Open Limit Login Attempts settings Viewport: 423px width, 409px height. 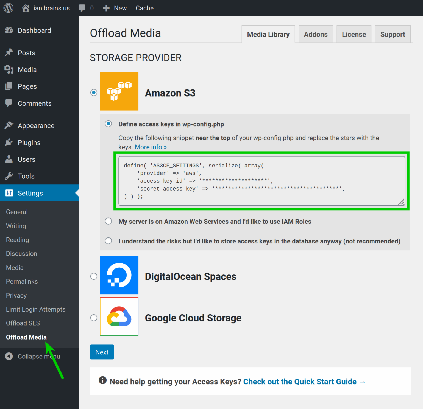tap(36, 309)
